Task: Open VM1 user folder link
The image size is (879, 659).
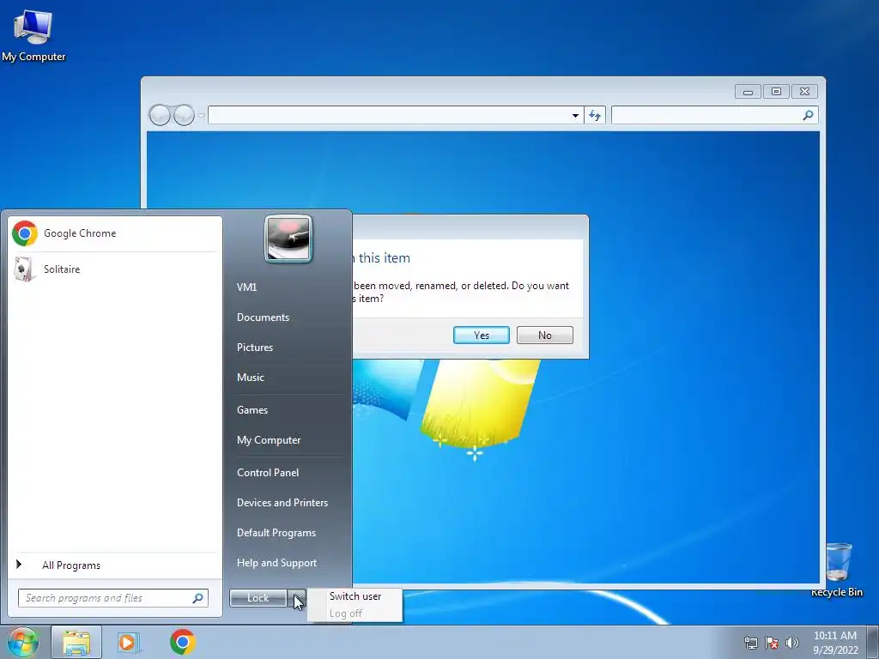Action: coord(246,287)
